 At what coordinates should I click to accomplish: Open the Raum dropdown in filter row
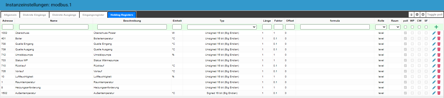395,27
